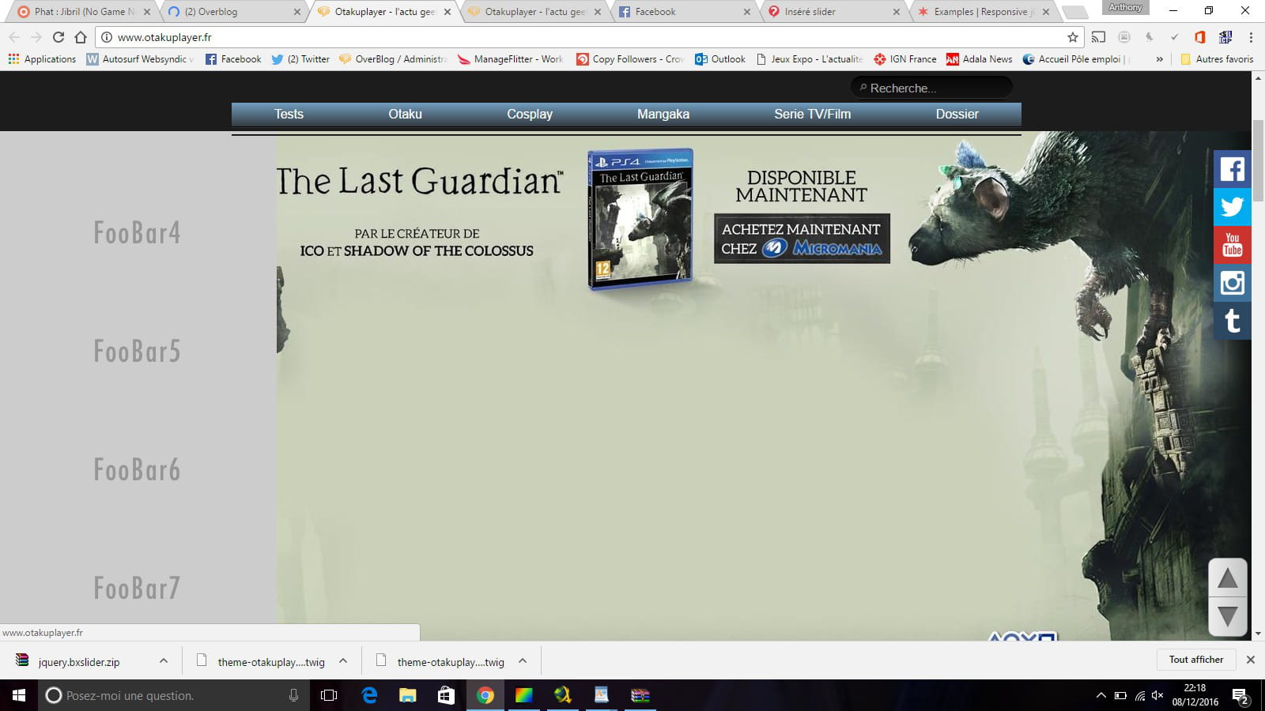Image resolution: width=1265 pixels, height=711 pixels.
Task: Launch Microsoft Edge from the taskbar
Action: tap(369, 695)
